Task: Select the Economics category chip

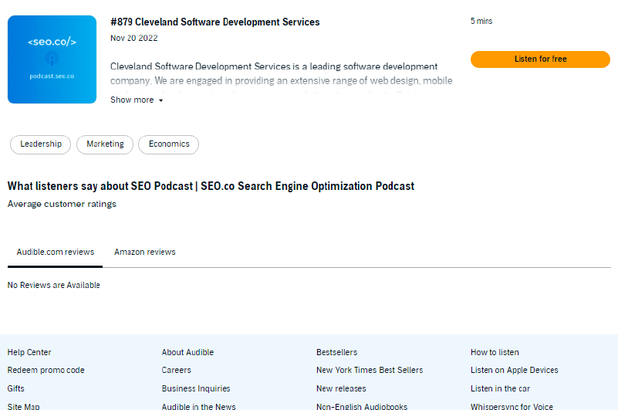Action: pos(169,144)
